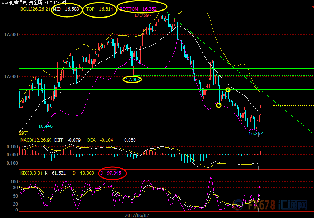This screenshot has width=314, height=218.
Task: Select the BOLL(26,26,2) indicator label
Action: point(35,9)
